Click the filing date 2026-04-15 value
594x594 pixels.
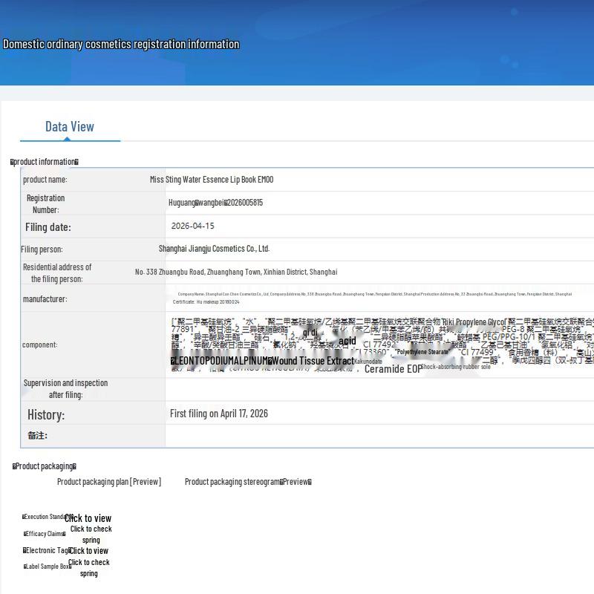point(193,226)
